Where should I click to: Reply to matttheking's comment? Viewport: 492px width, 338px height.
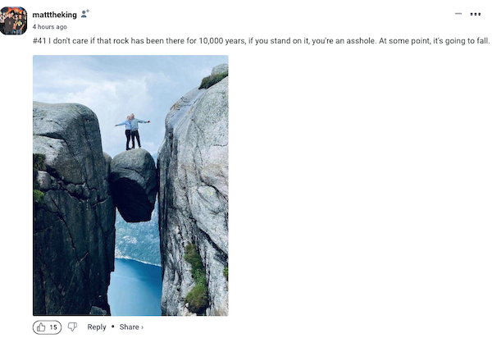(x=97, y=327)
